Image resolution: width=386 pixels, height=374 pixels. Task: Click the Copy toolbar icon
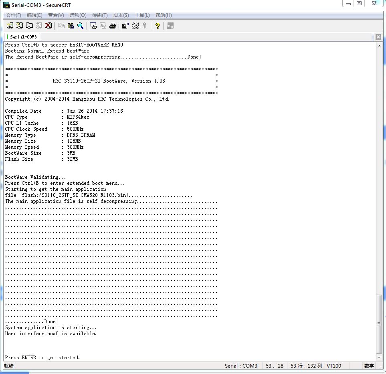pos(61,26)
